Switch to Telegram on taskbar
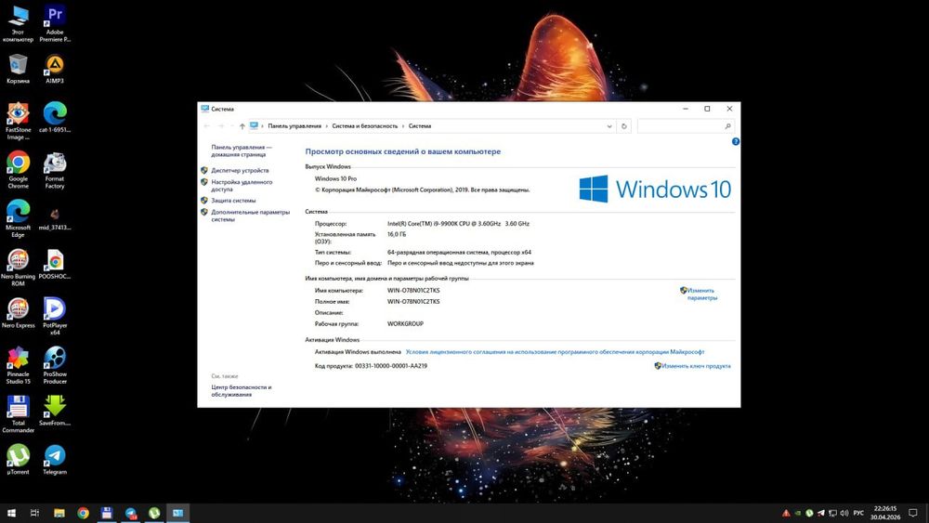This screenshot has height=523, width=929. click(130, 513)
